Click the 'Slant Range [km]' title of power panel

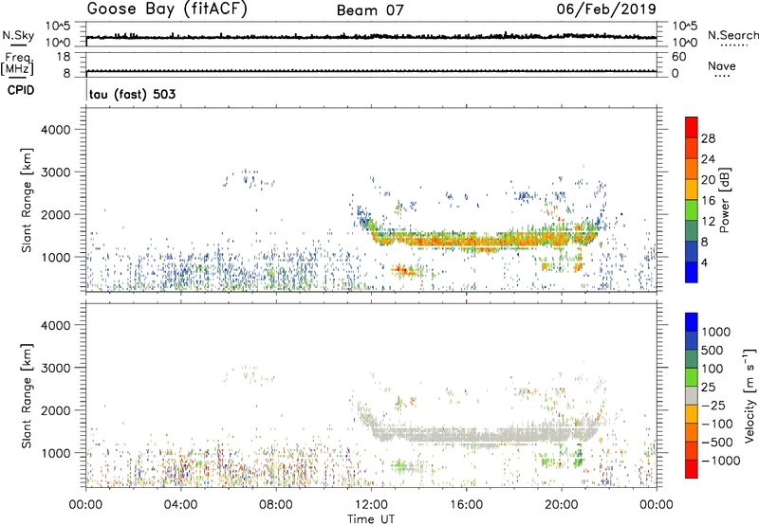(27, 200)
